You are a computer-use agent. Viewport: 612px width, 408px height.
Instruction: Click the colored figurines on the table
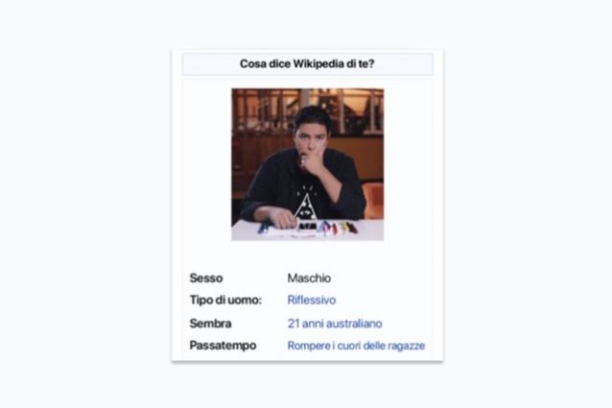coord(337,228)
